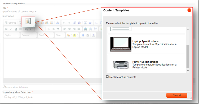Click the Anchor flag icon
This screenshot has width=199, height=104.
(95, 29)
